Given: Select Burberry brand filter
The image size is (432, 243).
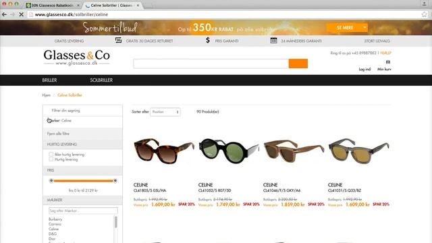Looking at the screenshot, I should pos(55,219).
